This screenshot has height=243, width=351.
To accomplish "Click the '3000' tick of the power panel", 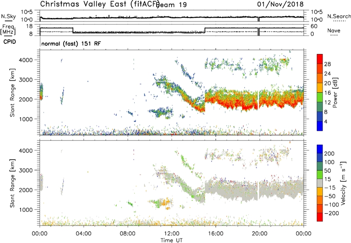I will (x=26, y=80).
